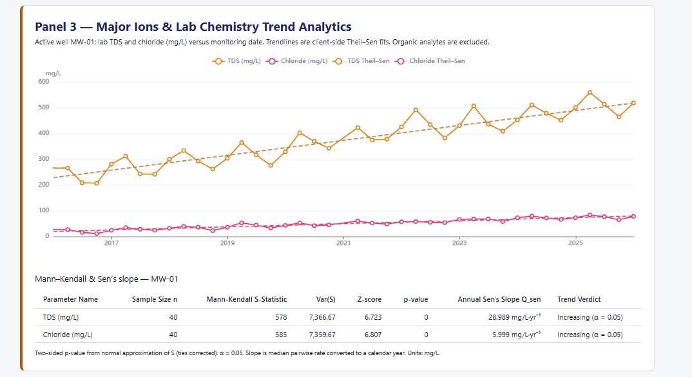Click the Annual Sen's Slope Q_sen header
The width and height of the screenshot is (692, 377).
(x=499, y=300)
